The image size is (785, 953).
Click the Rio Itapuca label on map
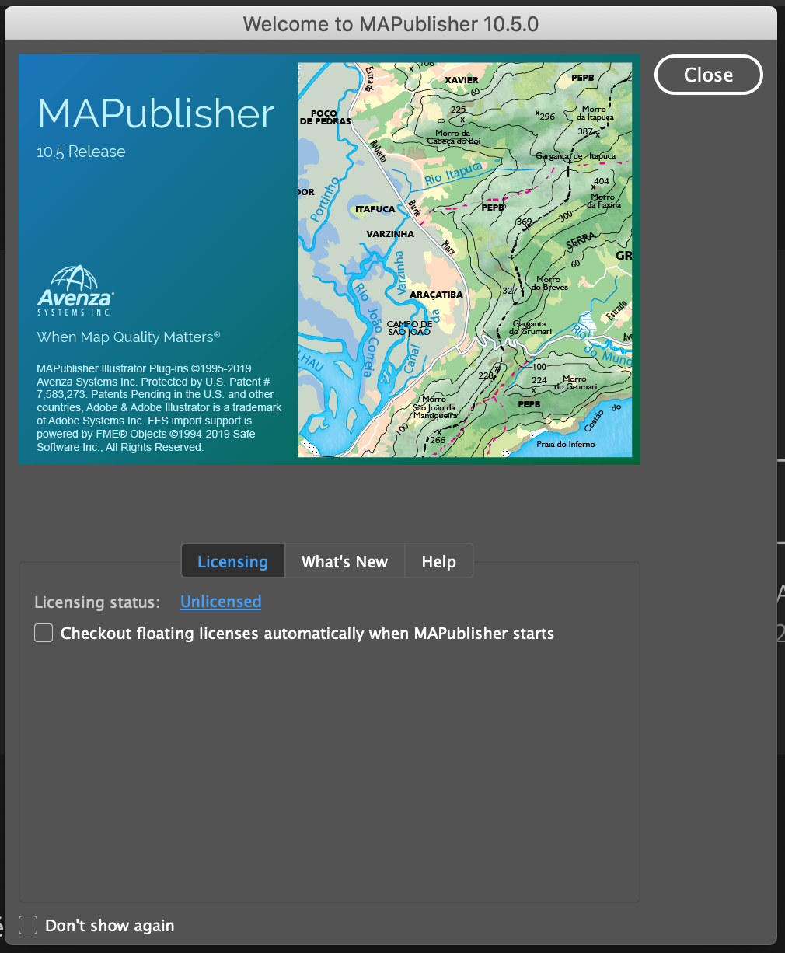(453, 173)
